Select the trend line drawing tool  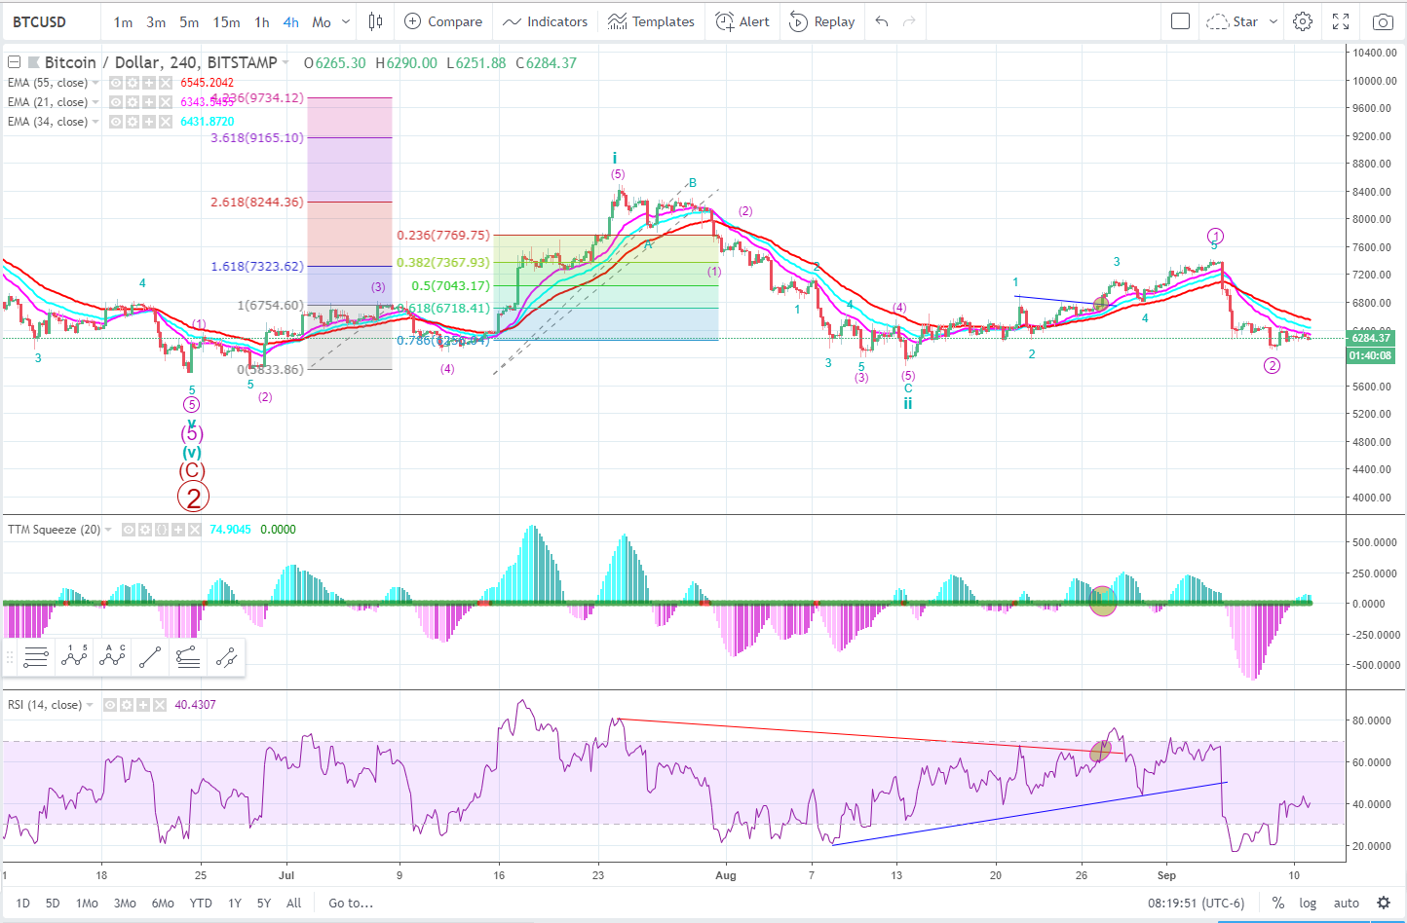click(150, 658)
